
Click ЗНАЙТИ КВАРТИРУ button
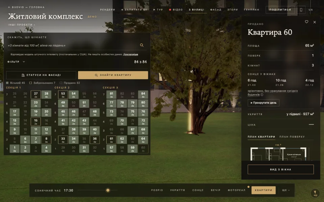(x=113, y=75)
